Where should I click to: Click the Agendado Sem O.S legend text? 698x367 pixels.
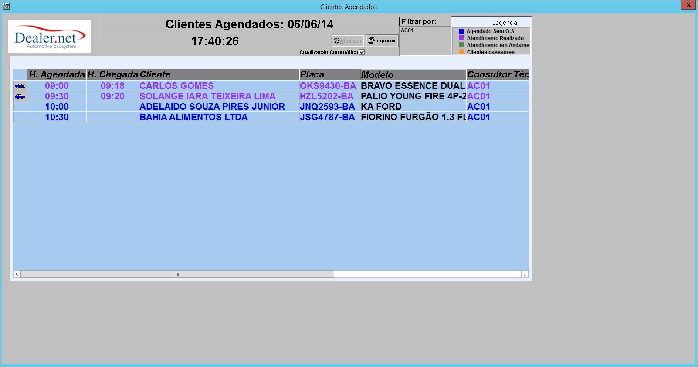coord(490,31)
